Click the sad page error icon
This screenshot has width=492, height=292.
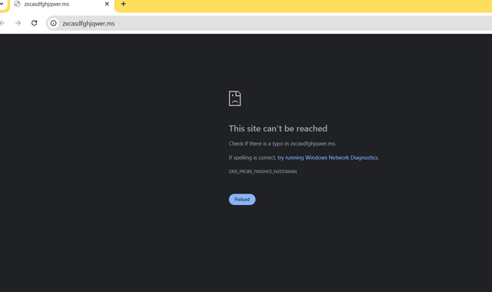(x=234, y=98)
